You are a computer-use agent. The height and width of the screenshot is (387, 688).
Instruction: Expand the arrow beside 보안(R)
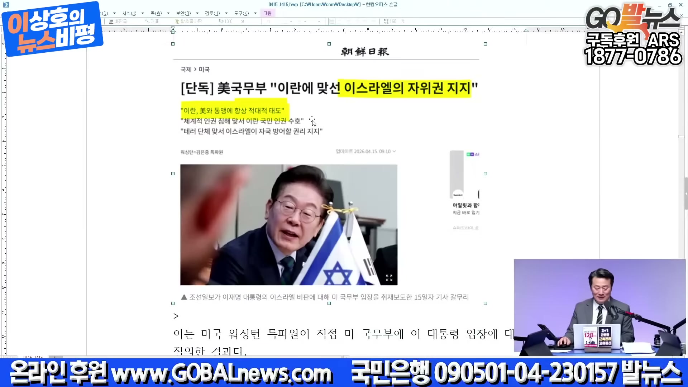[197, 13]
